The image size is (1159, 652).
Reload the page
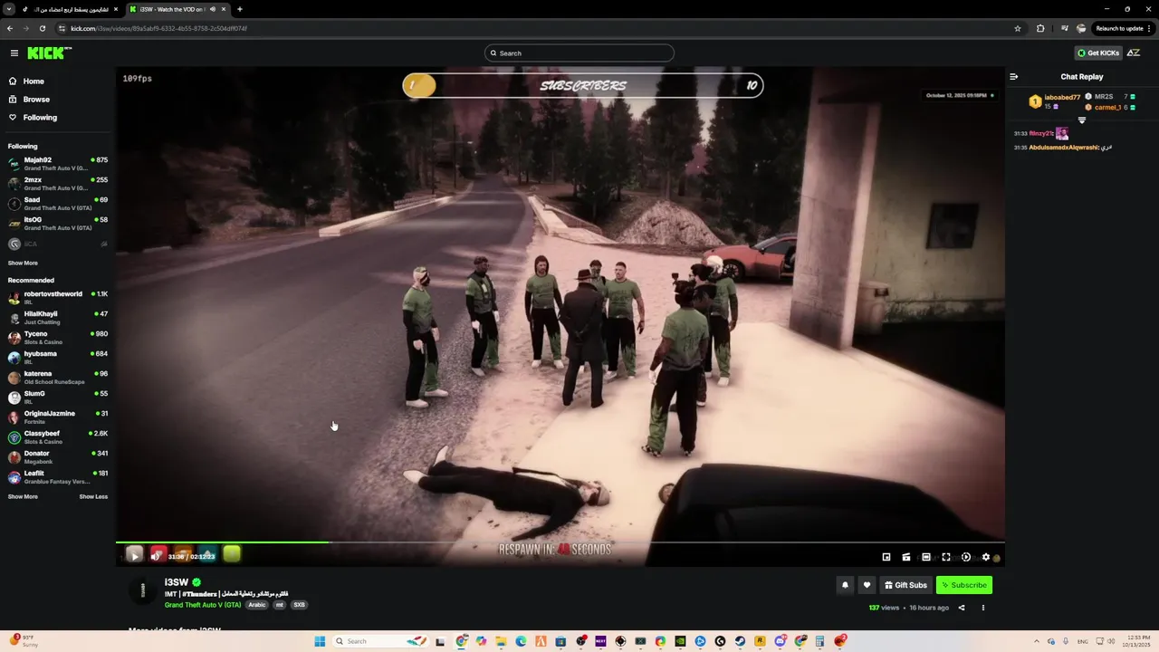click(43, 28)
